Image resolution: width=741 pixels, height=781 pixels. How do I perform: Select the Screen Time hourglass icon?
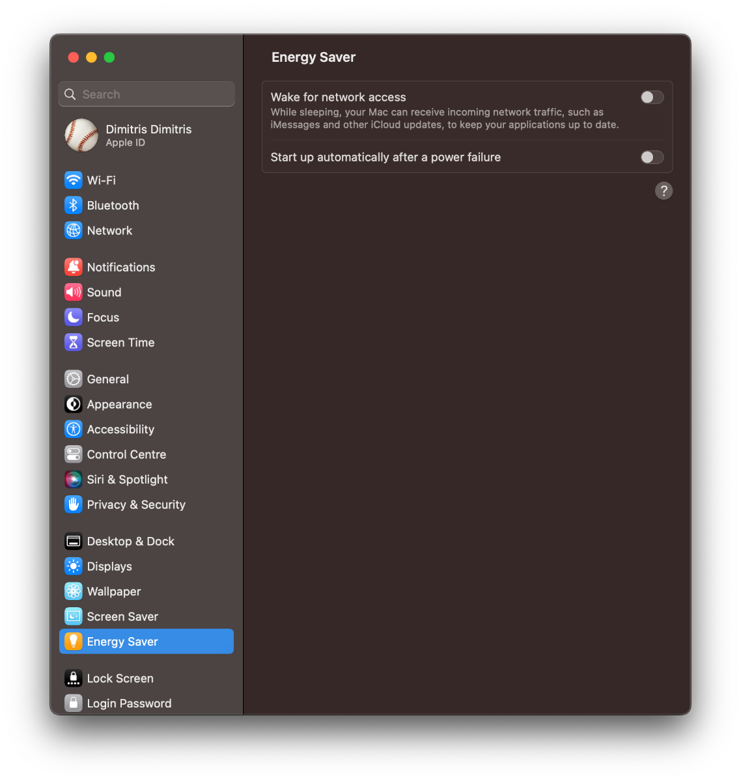point(74,342)
